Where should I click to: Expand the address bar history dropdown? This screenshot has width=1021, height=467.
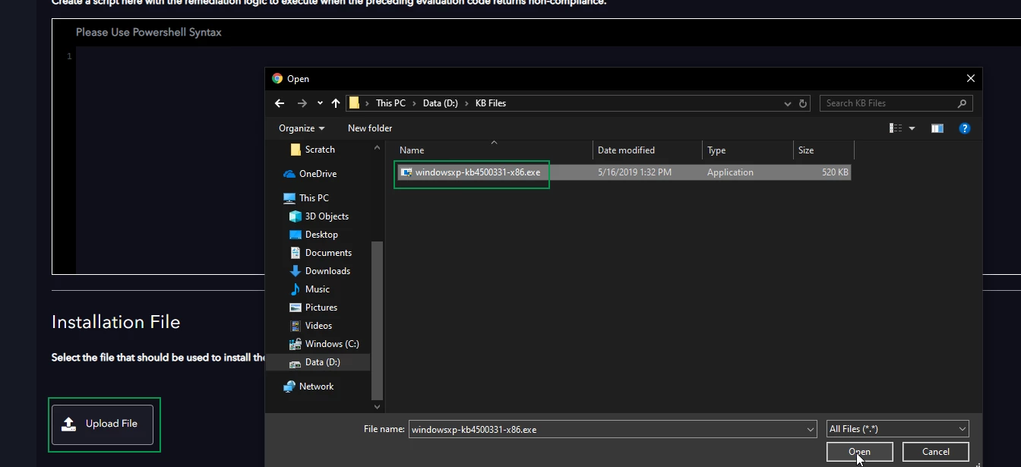tap(787, 103)
